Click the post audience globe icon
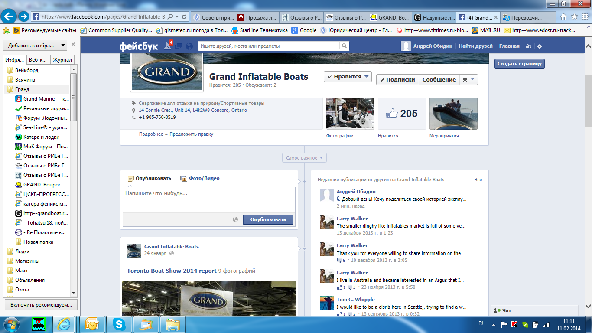The image size is (592, 333). tap(235, 219)
